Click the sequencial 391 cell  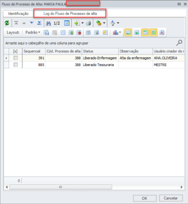point(34,58)
